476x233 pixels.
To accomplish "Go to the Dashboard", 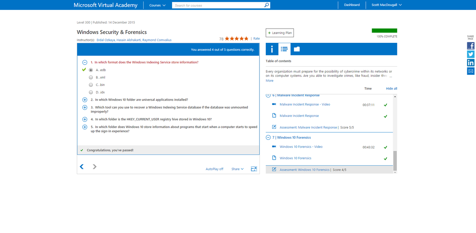I will [352, 5].
